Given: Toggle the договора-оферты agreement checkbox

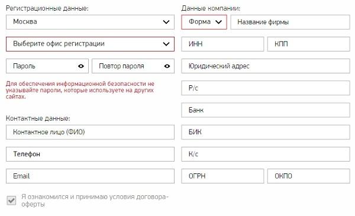Looking at the screenshot, I should [11, 201].
